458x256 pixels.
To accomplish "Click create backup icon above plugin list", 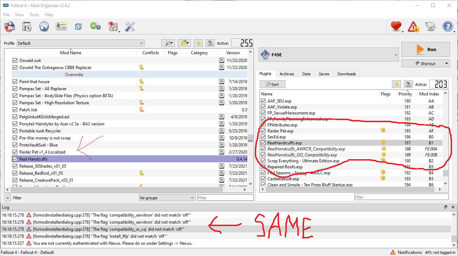I will click(408, 84).
